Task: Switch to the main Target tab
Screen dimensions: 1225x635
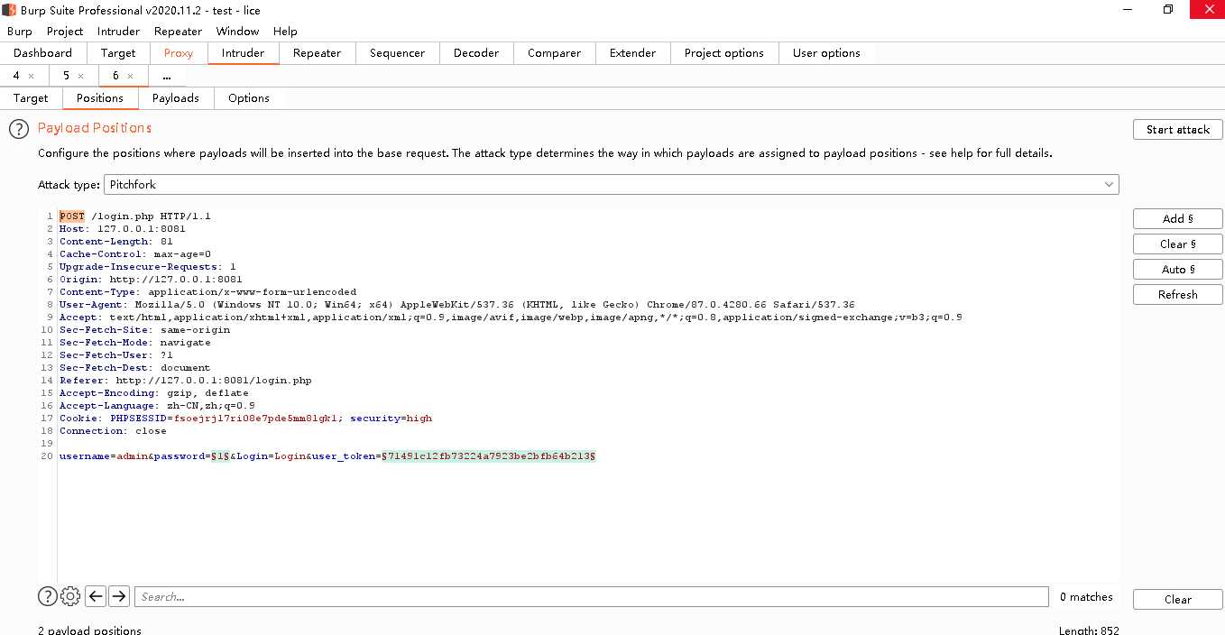Action: coord(118,53)
